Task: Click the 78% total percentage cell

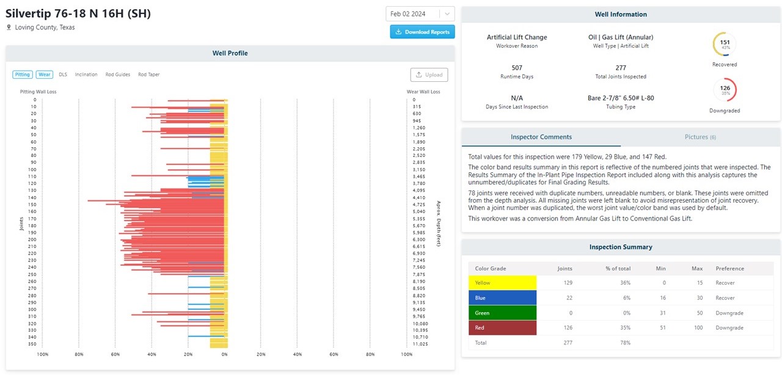Action: click(626, 343)
